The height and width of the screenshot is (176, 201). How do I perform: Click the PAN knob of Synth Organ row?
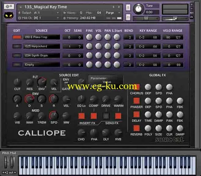pyautogui.click(x=108, y=55)
